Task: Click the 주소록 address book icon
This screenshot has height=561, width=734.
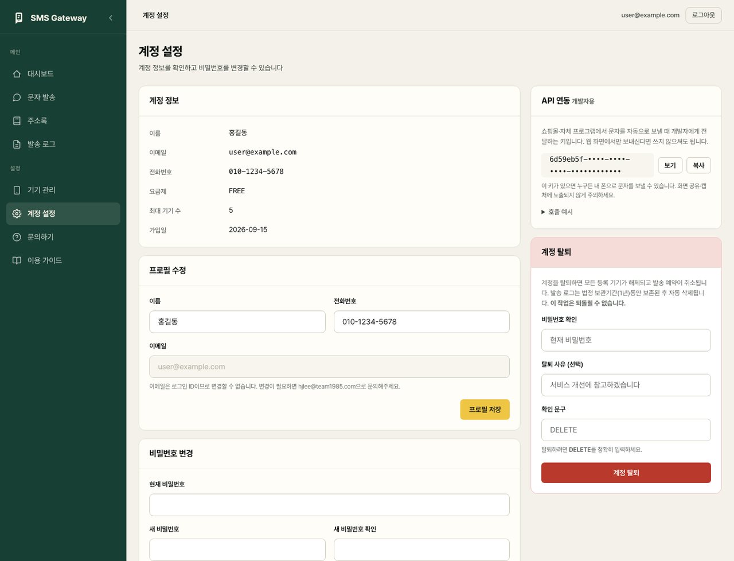Action: [17, 120]
